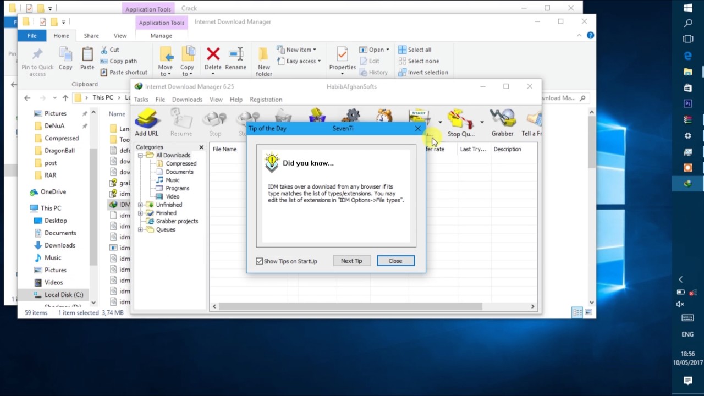Image resolution: width=704 pixels, height=396 pixels.
Task: Click the Windows Start button
Action: coord(687,8)
